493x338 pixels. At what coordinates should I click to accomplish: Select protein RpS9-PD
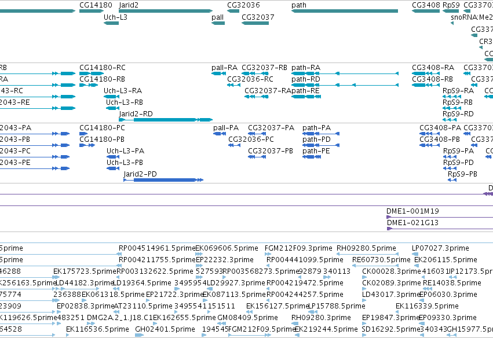point(450,168)
